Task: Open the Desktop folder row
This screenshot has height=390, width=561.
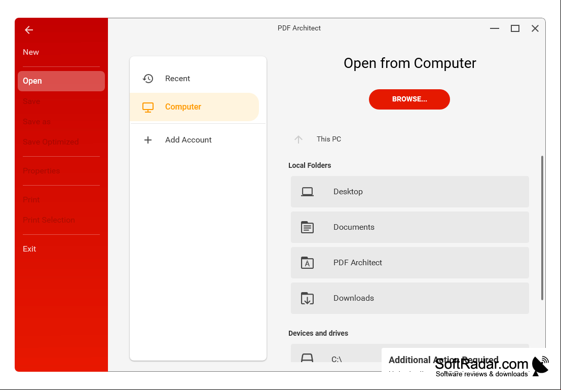Action: pyautogui.click(x=409, y=192)
